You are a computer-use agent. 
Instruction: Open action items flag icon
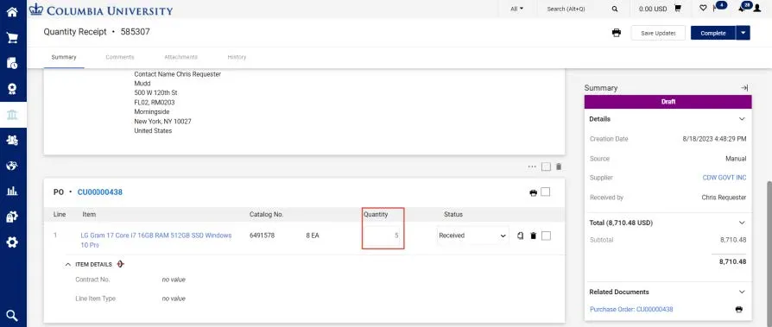(715, 9)
